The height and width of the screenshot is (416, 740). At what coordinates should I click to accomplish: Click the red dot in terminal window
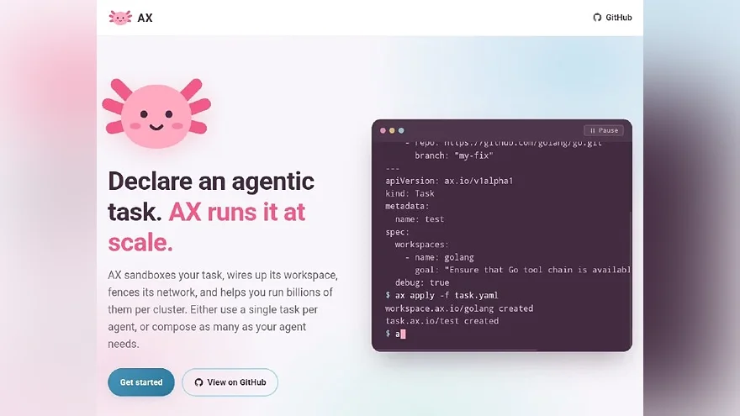click(383, 130)
